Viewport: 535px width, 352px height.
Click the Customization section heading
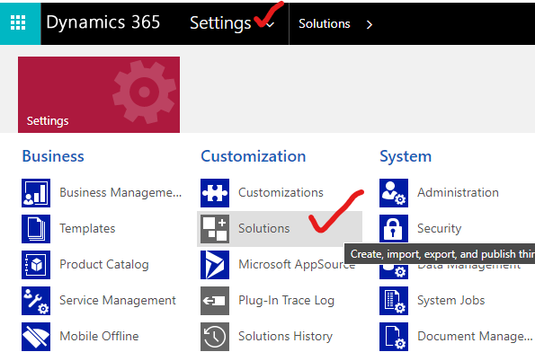pos(254,156)
